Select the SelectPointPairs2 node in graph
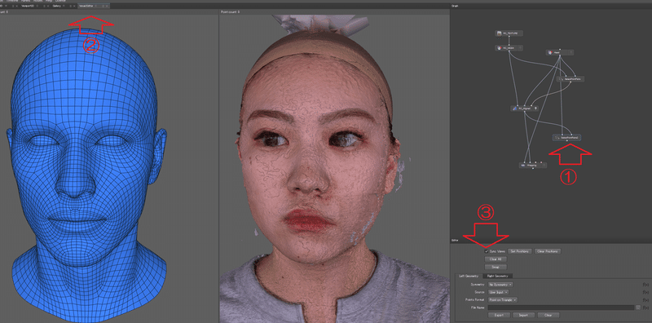Viewport: 652px width, 323px height. coord(566,137)
